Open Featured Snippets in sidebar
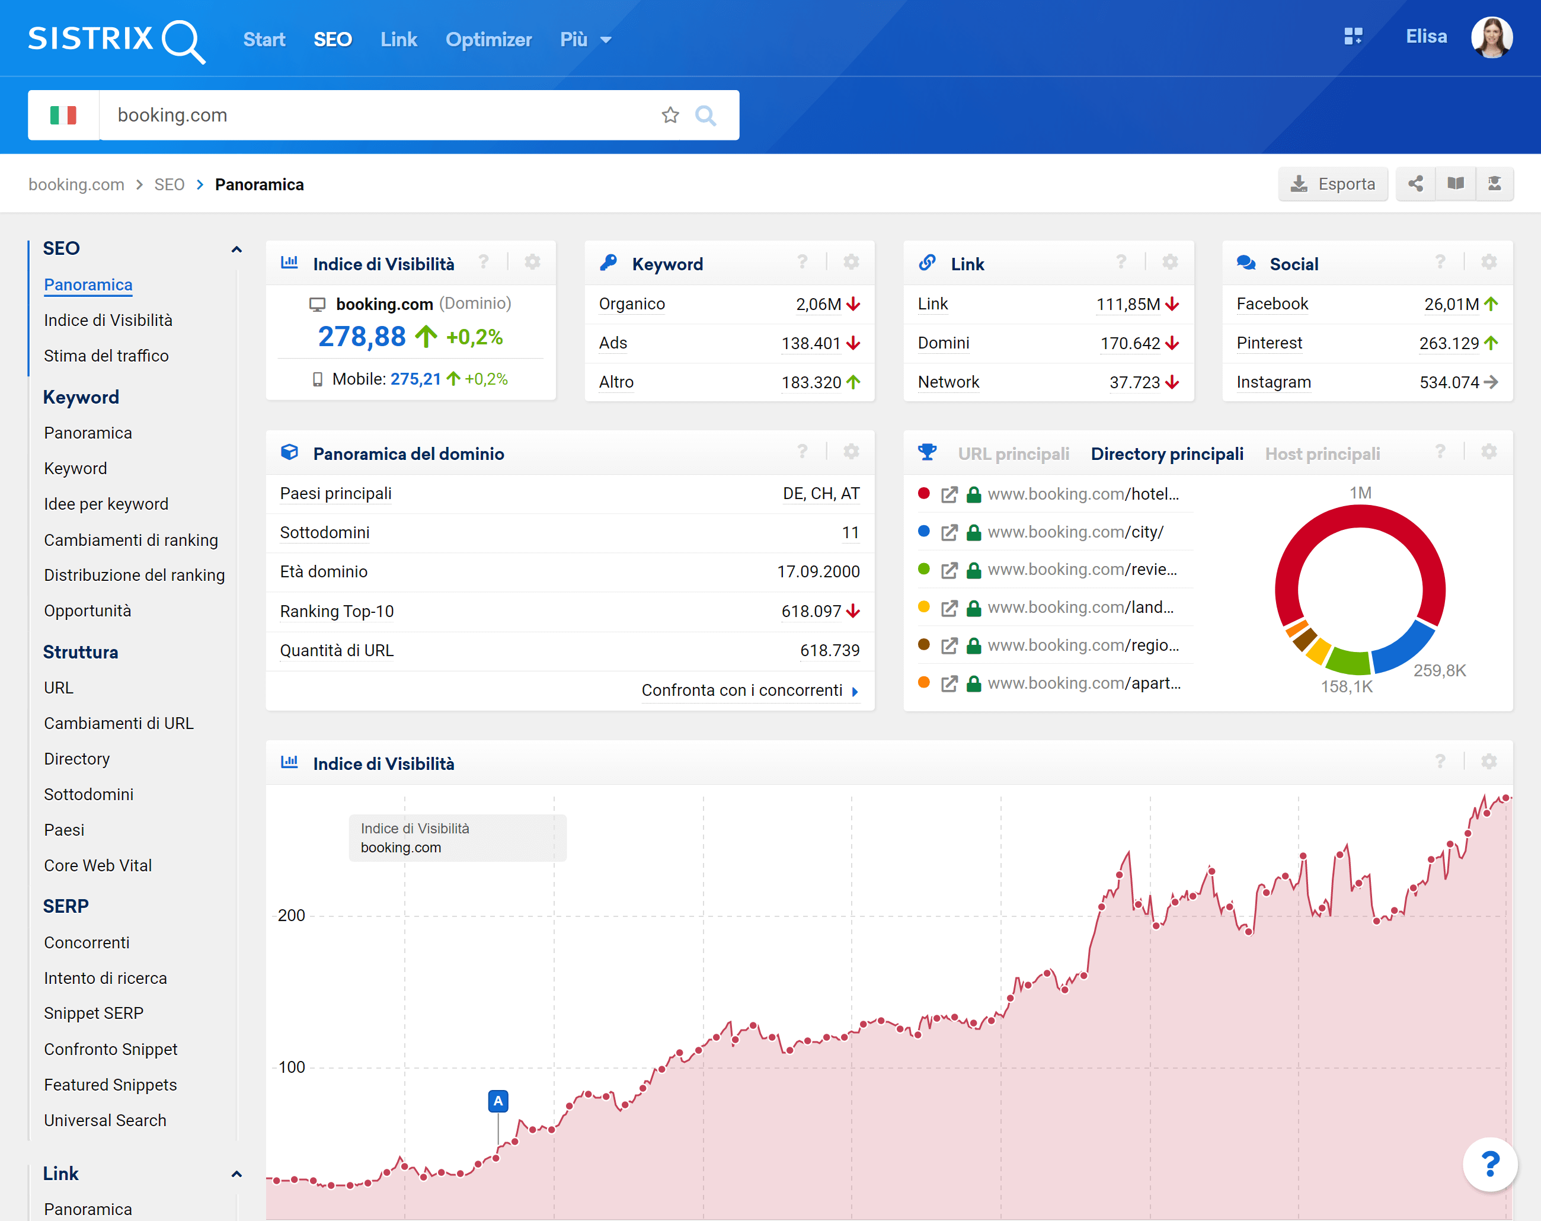The image size is (1541, 1221). tap(110, 1085)
